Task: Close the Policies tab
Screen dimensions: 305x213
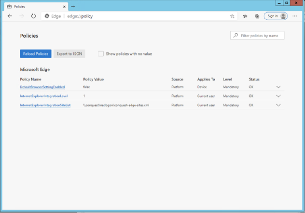Action: [64, 7]
